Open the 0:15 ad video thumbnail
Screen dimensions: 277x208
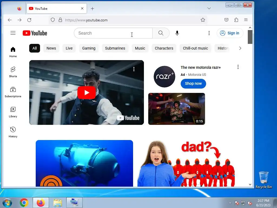coord(176,109)
